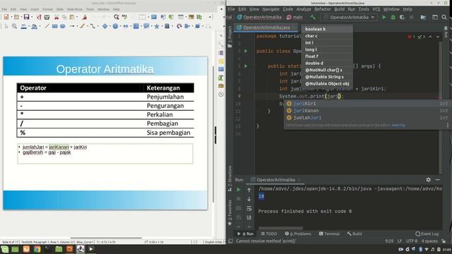The width and height of the screenshot is (452, 254).
Task: Click the LF line separator in status bar
Action: point(400,241)
